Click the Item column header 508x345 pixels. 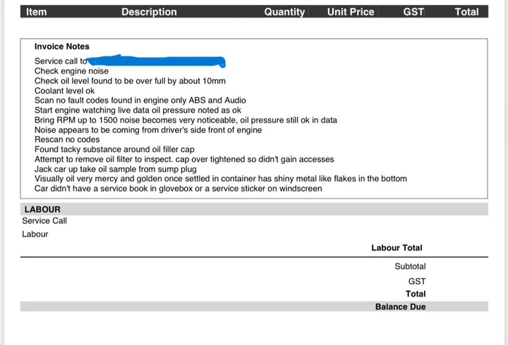coord(36,12)
